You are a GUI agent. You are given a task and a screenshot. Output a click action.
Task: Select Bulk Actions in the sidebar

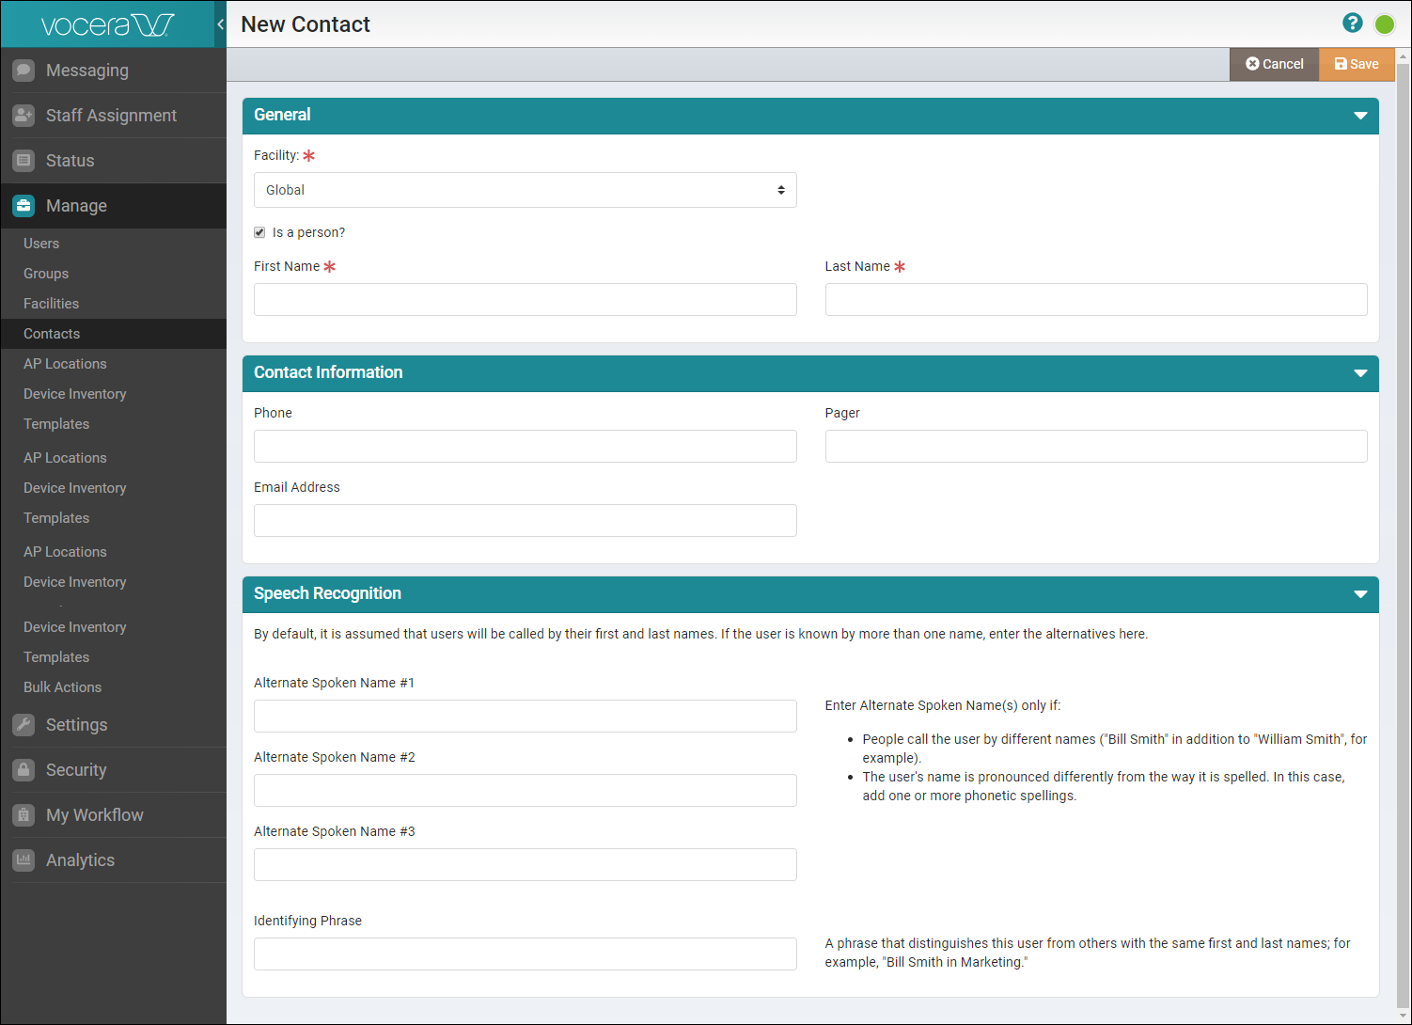pos(62,687)
